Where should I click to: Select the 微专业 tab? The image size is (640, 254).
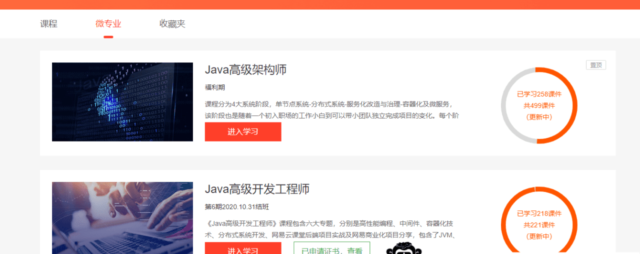(108, 23)
